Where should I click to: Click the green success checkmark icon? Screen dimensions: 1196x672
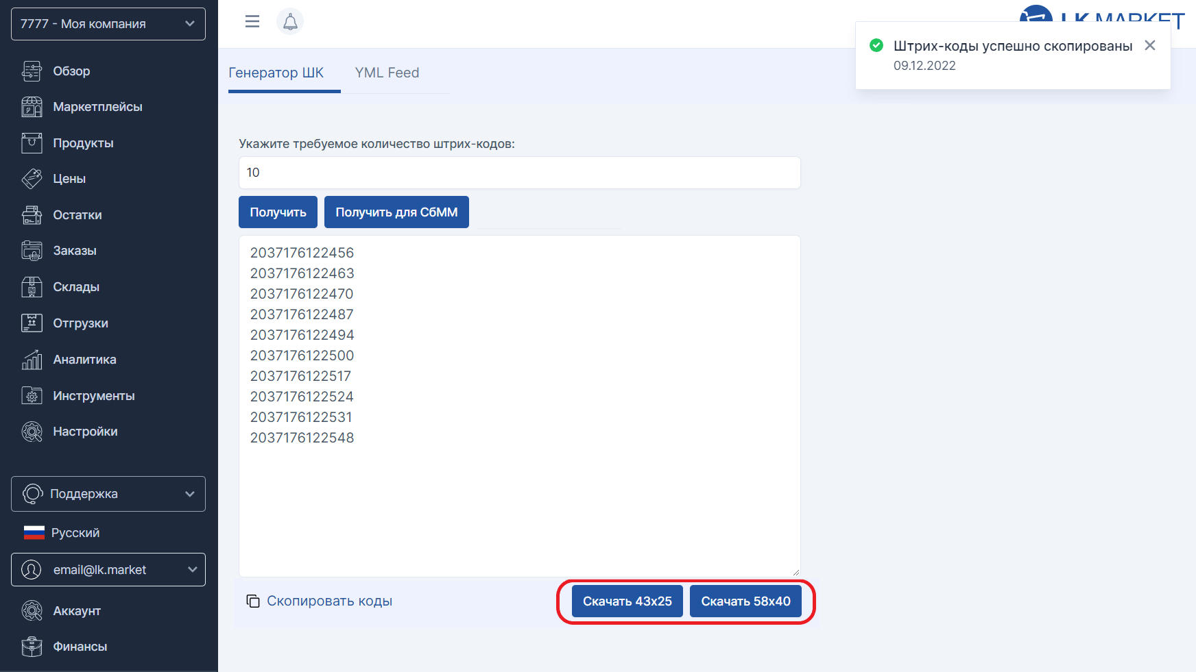coord(876,45)
